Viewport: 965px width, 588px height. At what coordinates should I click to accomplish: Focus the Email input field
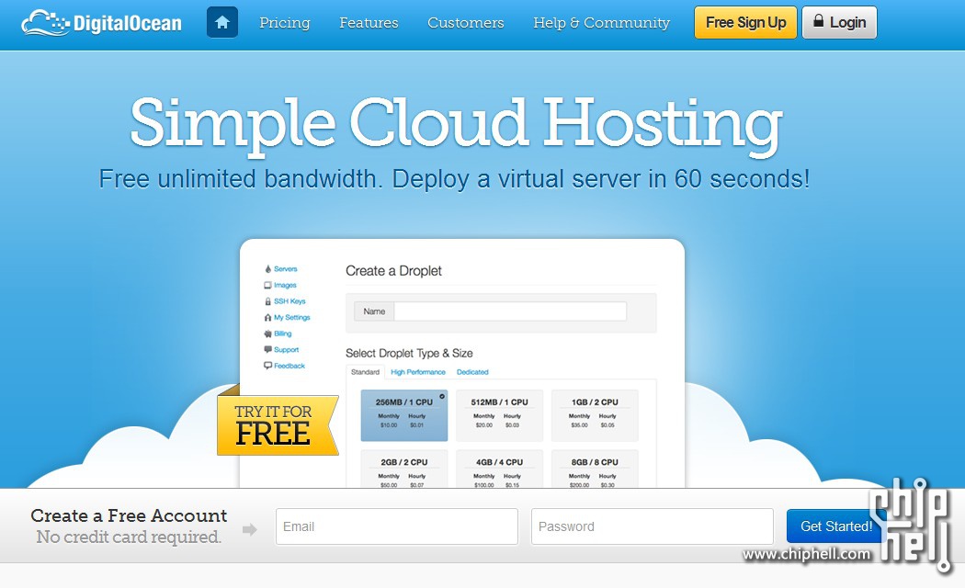pyautogui.click(x=397, y=526)
